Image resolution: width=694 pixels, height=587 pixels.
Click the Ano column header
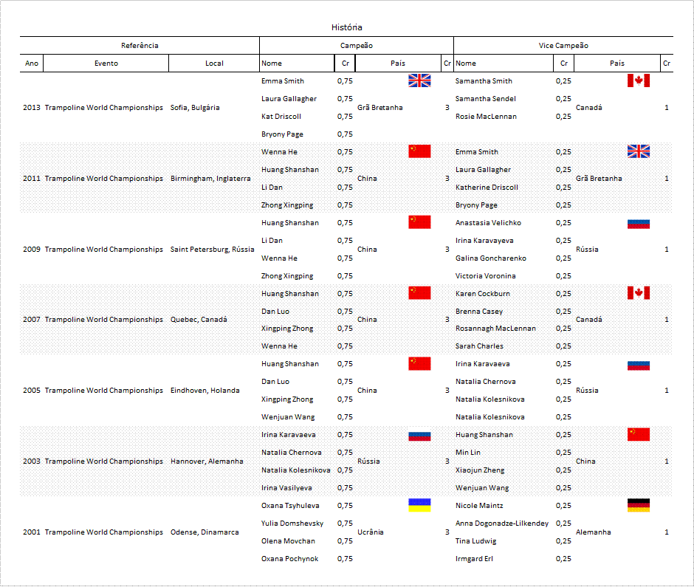pos(32,63)
